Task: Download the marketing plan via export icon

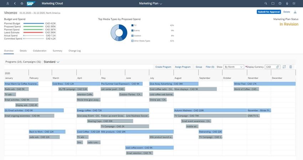Action: coord(295,12)
